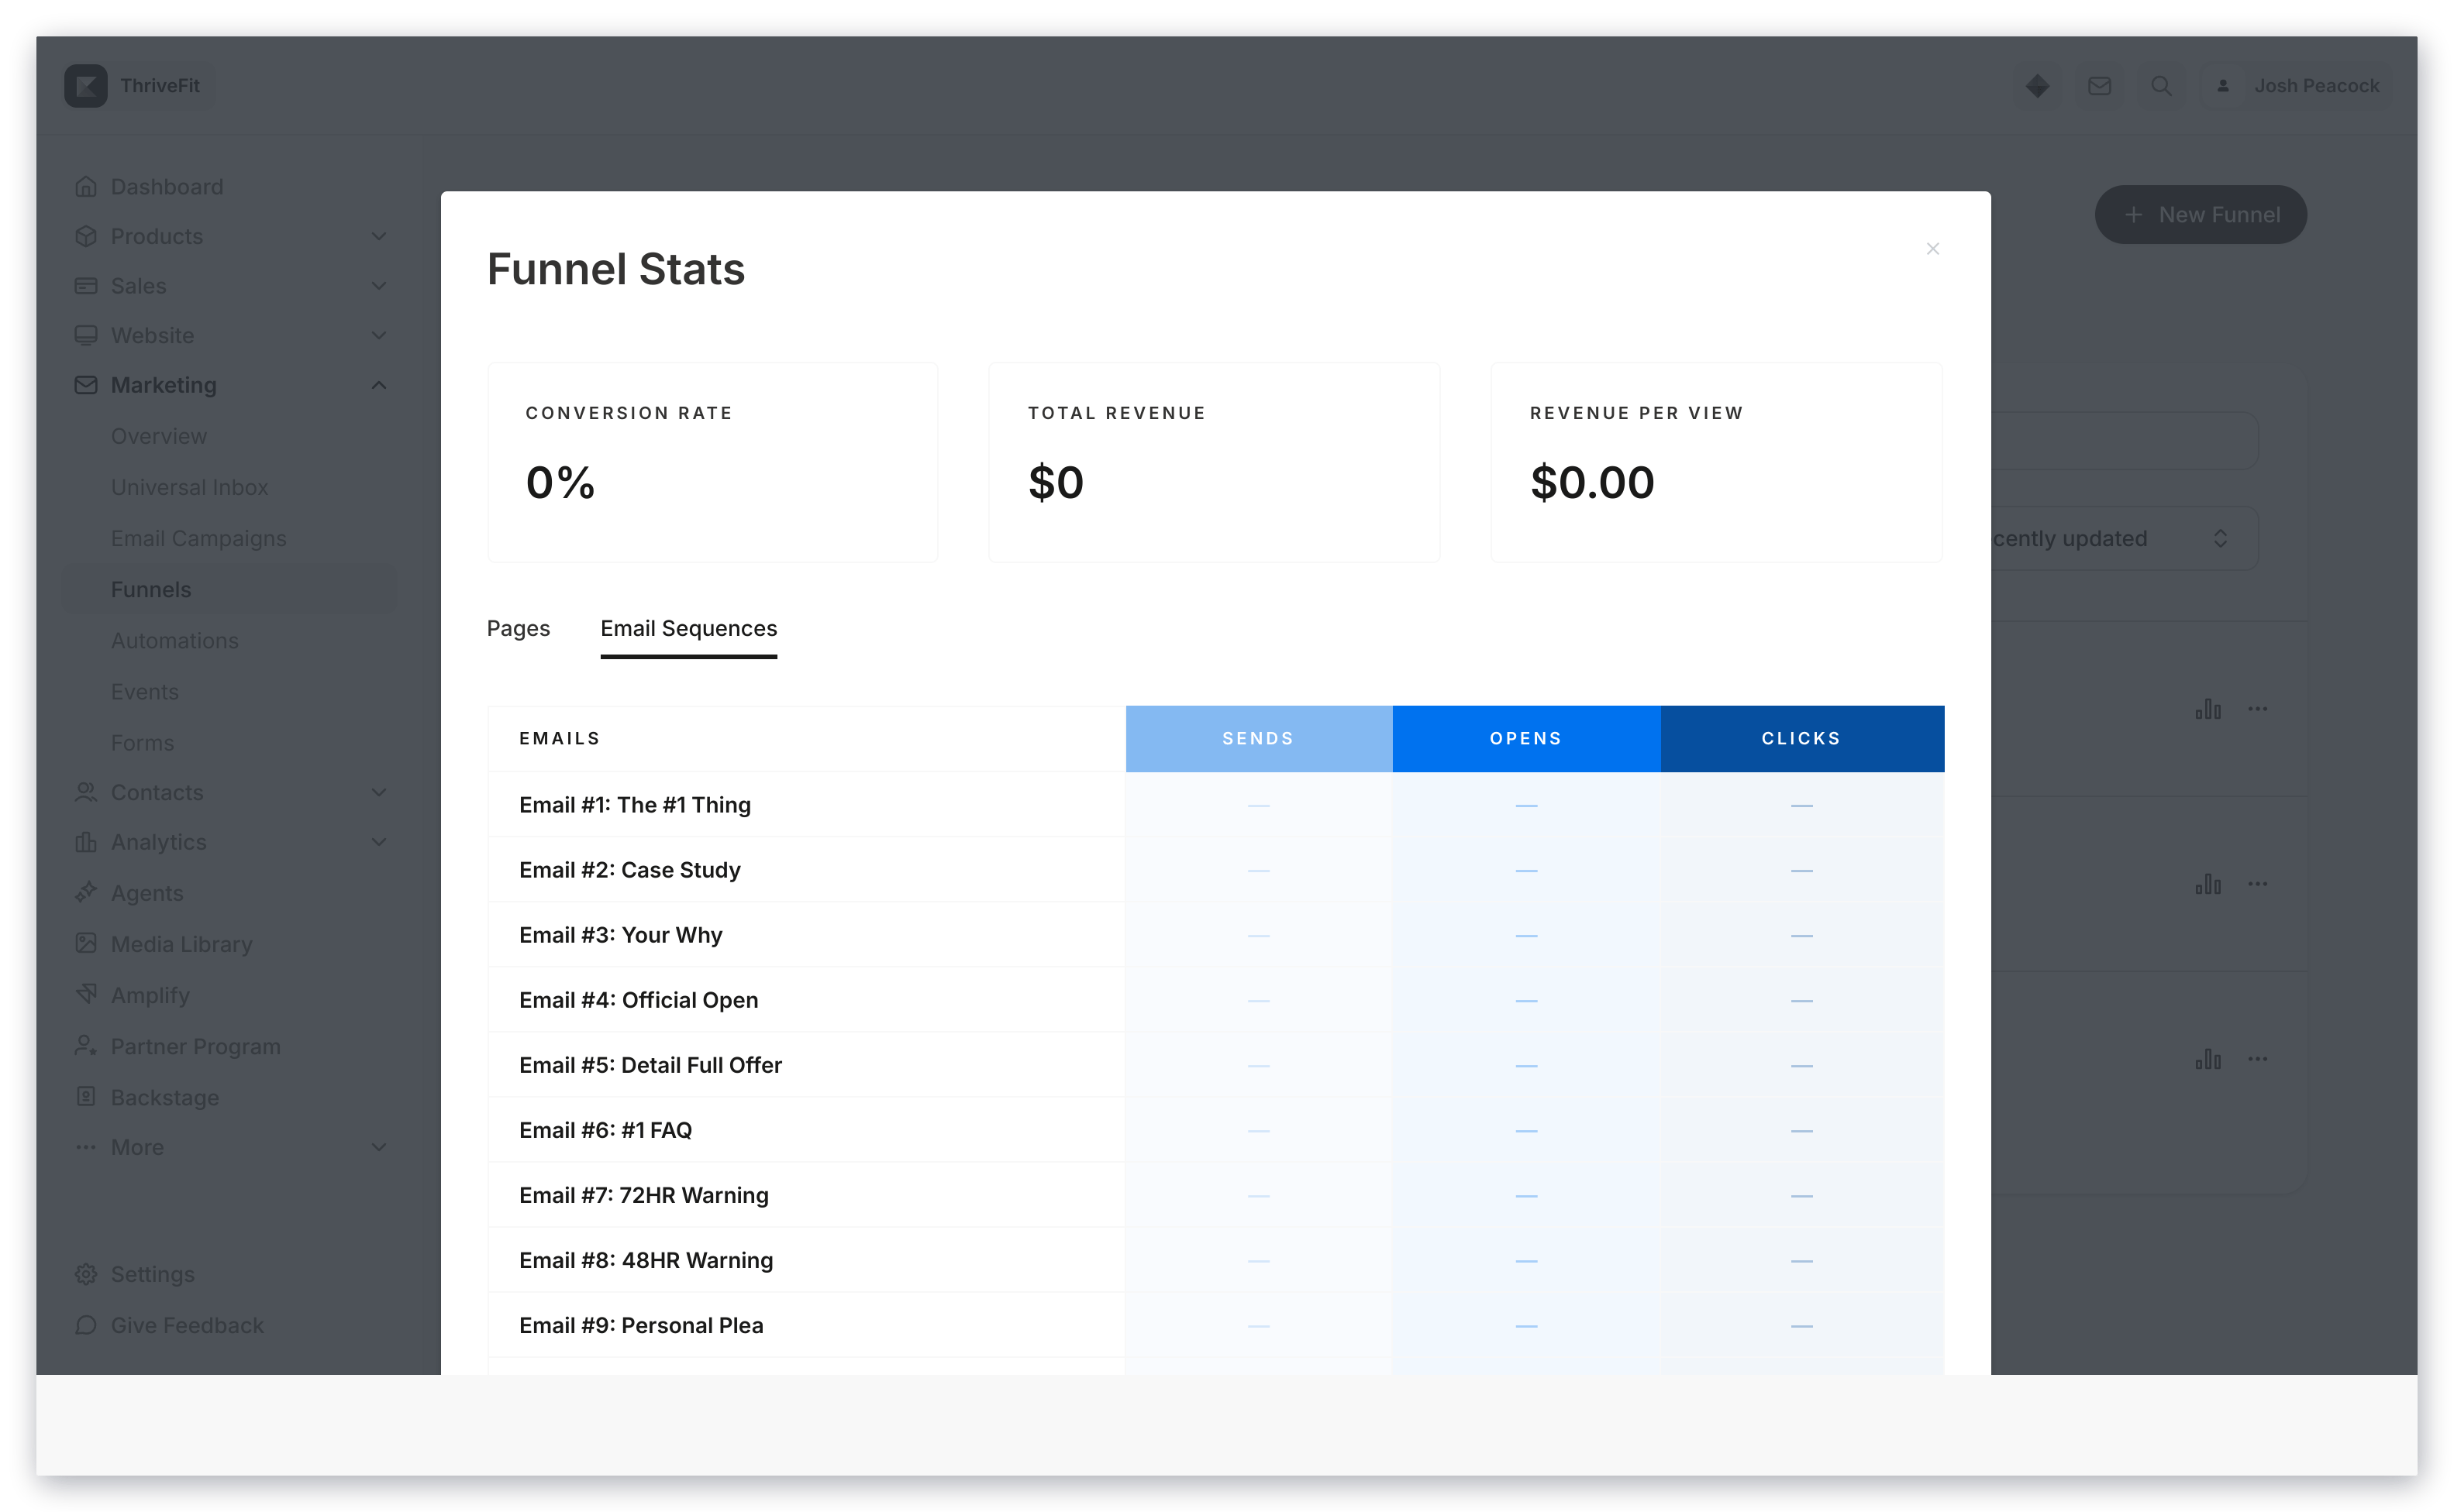Click the diamond icon in top bar

pyautogui.click(x=2037, y=86)
